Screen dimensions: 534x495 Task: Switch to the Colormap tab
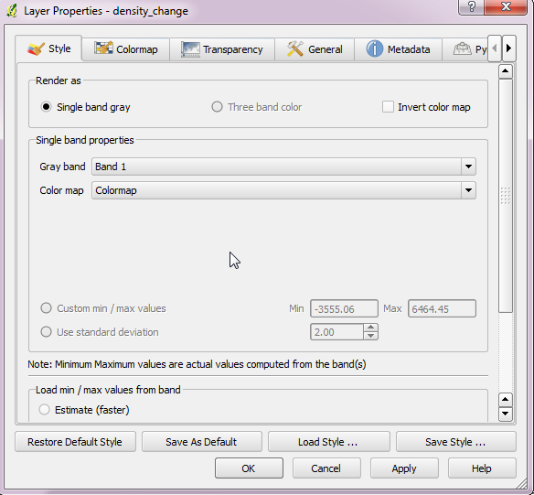click(125, 49)
